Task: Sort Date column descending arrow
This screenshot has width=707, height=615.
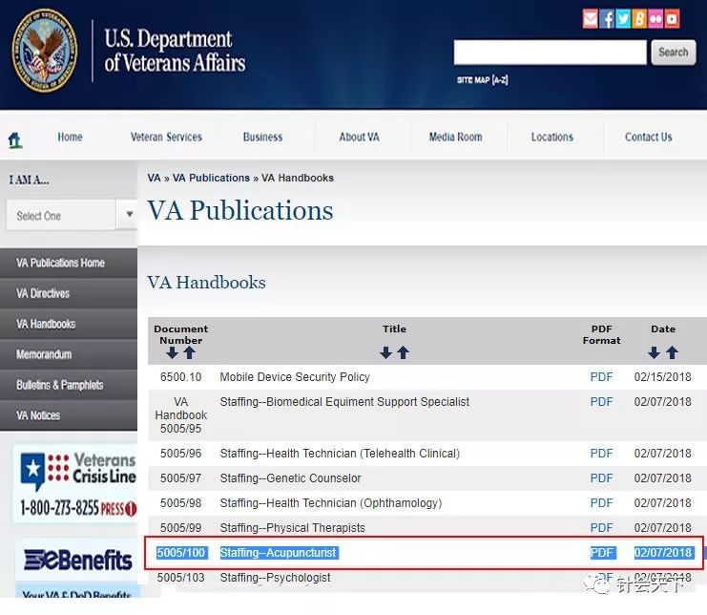Action: (655, 352)
